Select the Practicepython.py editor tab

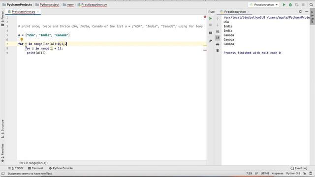tap(23, 12)
